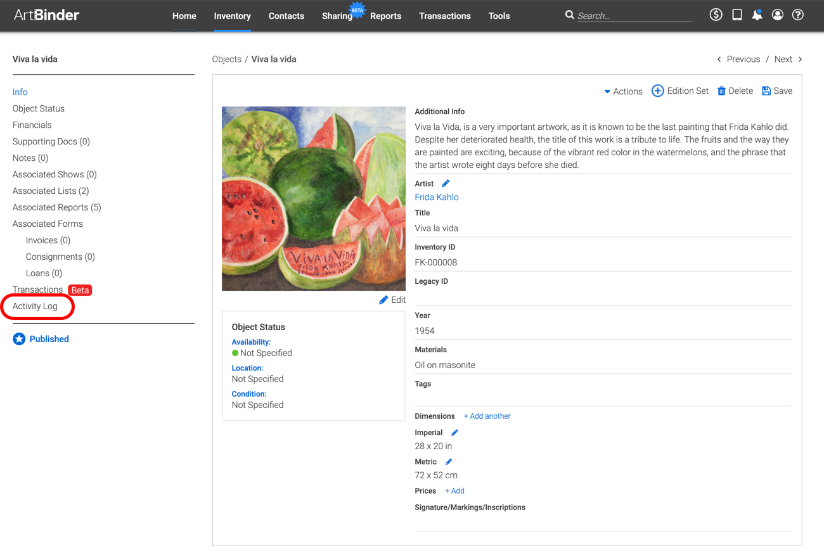Click the Save floppy disk icon
This screenshot has height=555, width=824.
point(766,91)
